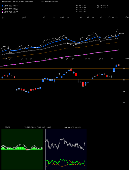Click the 'MACD:' panel heading
The height and width of the screenshot is (170, 129).
pos(7,127)
